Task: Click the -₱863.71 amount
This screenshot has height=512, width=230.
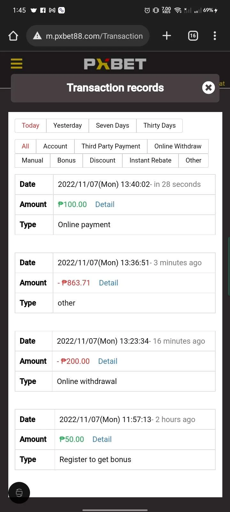Action: click(x=74, y=283)
